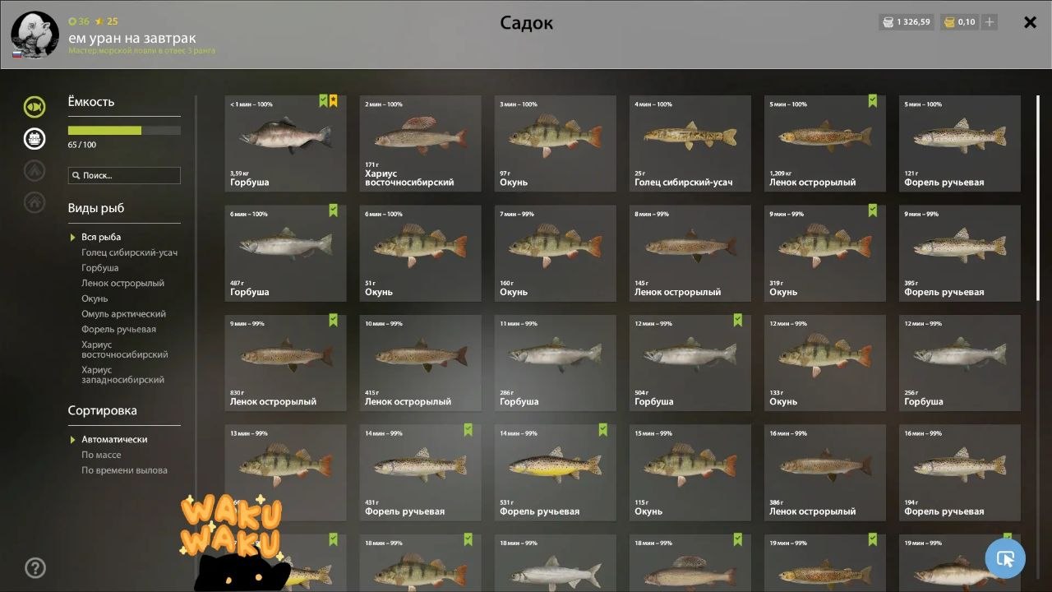Click the silver coins balance icon

(x=888, y=22)
